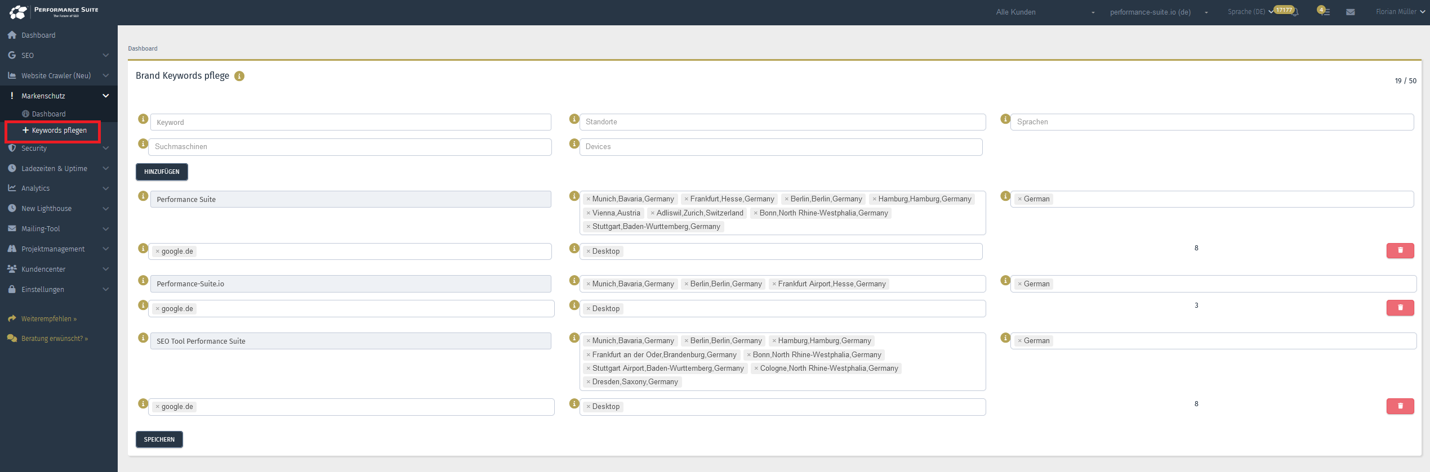Click the HINZUFÜGEN button
1430x472 pixels.
(x=162, y=172)
